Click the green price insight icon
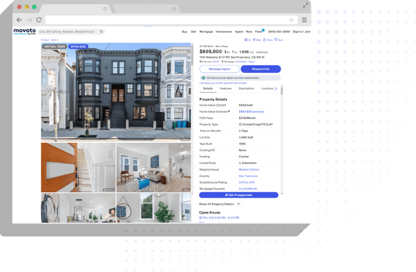416x272 pixels. pyautogui.click(x=204, y=78)
